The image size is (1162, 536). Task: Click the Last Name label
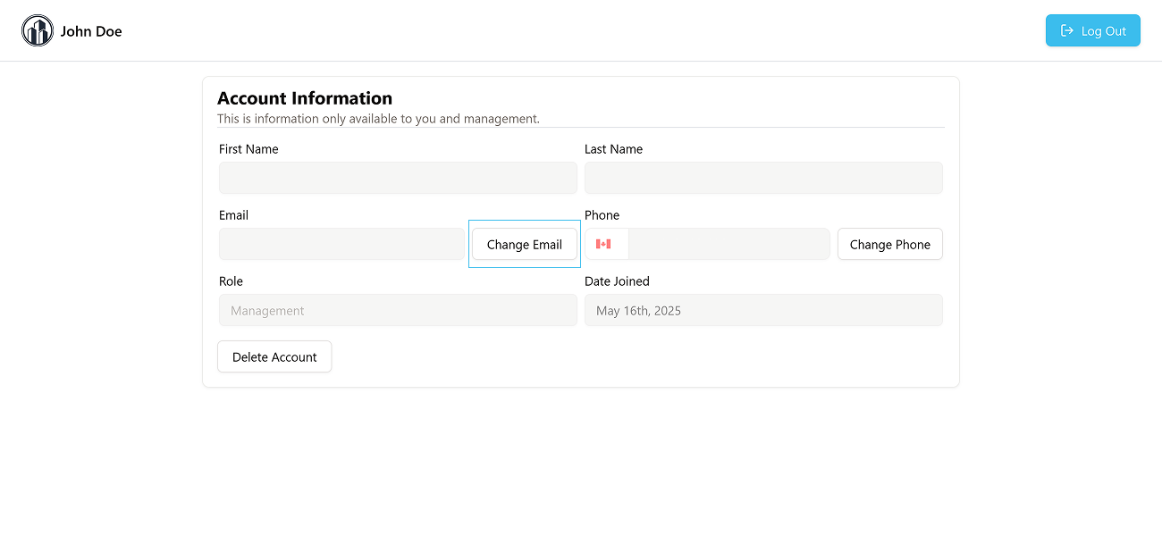pyautogui.click(x=613, y=149)
